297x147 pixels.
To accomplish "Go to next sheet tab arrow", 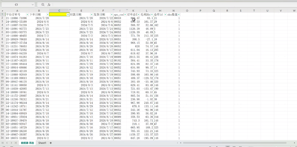I will pos(12,143).
